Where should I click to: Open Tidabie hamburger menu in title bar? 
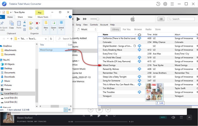click(172, 4)
